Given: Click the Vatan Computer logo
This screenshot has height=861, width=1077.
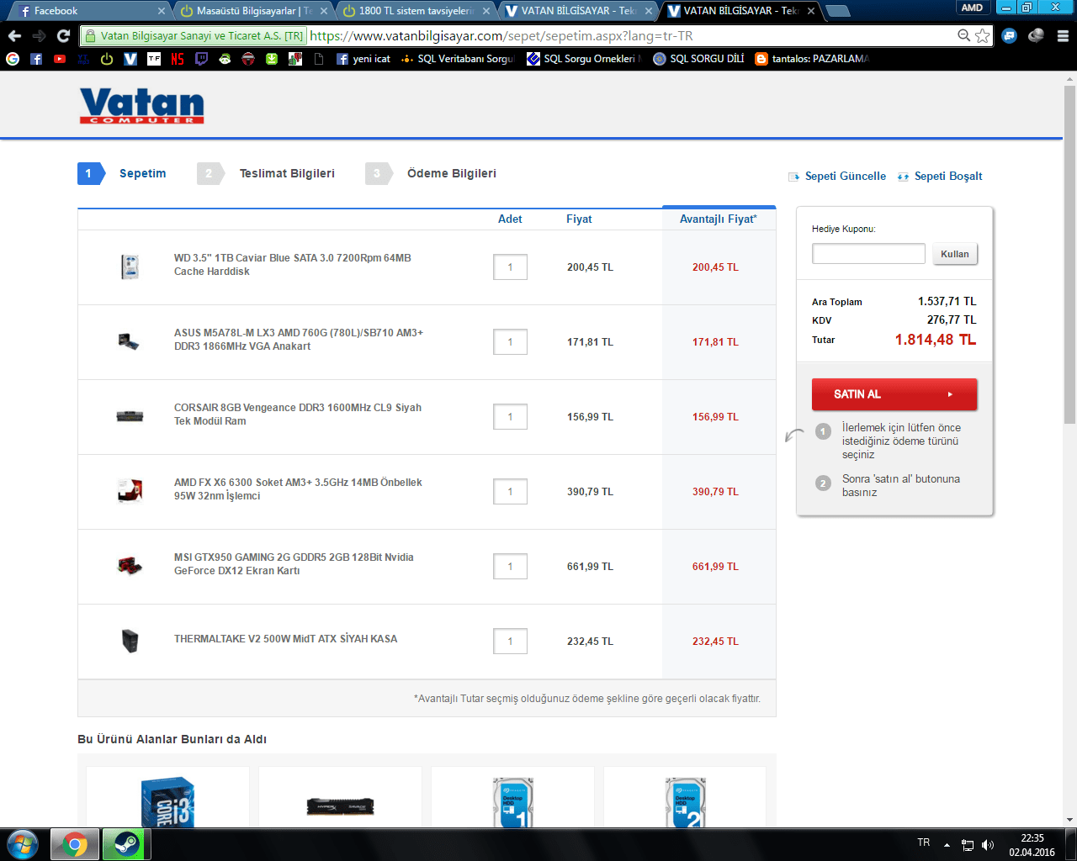Looking at the screenshot, I should click(142, 106).
